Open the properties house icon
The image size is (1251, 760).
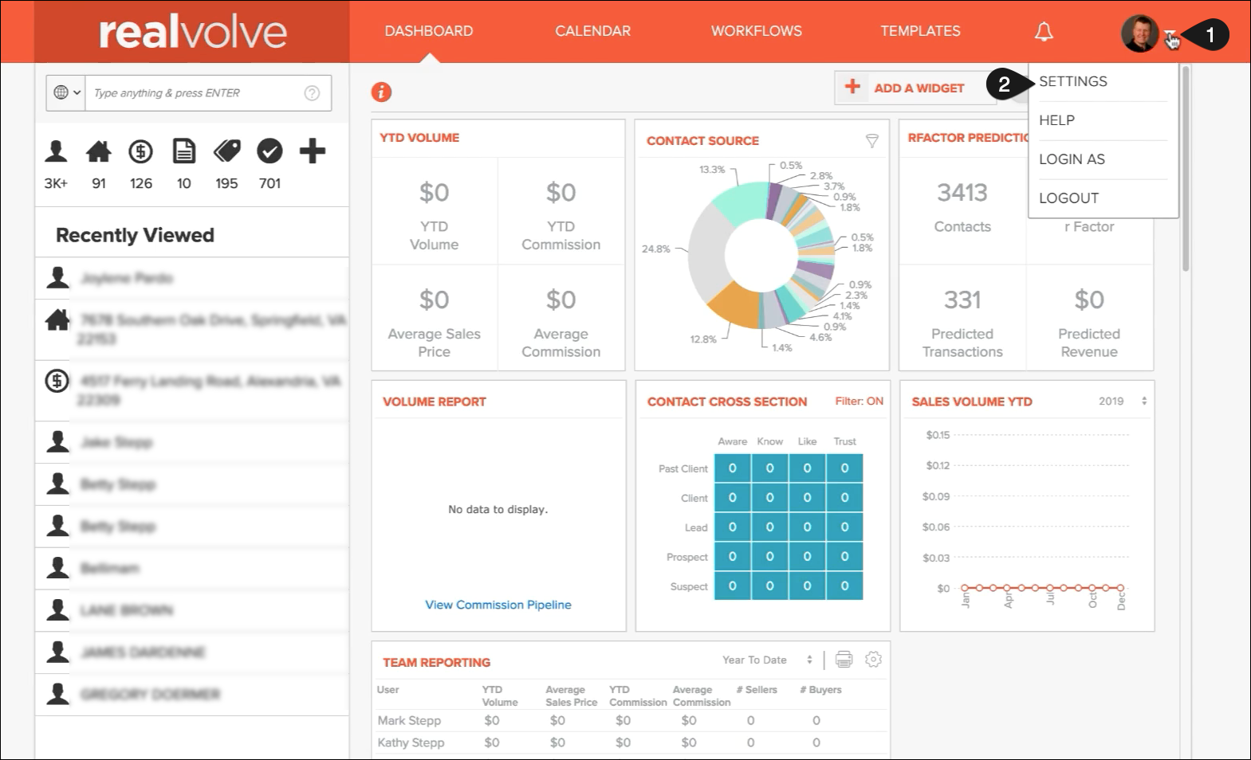tap(99, 151)
